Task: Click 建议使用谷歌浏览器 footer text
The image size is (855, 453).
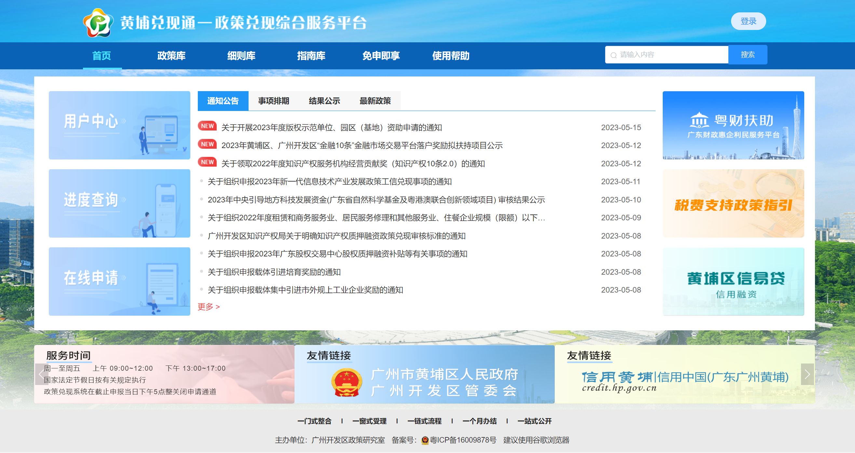Action: [x=536, y=440]
